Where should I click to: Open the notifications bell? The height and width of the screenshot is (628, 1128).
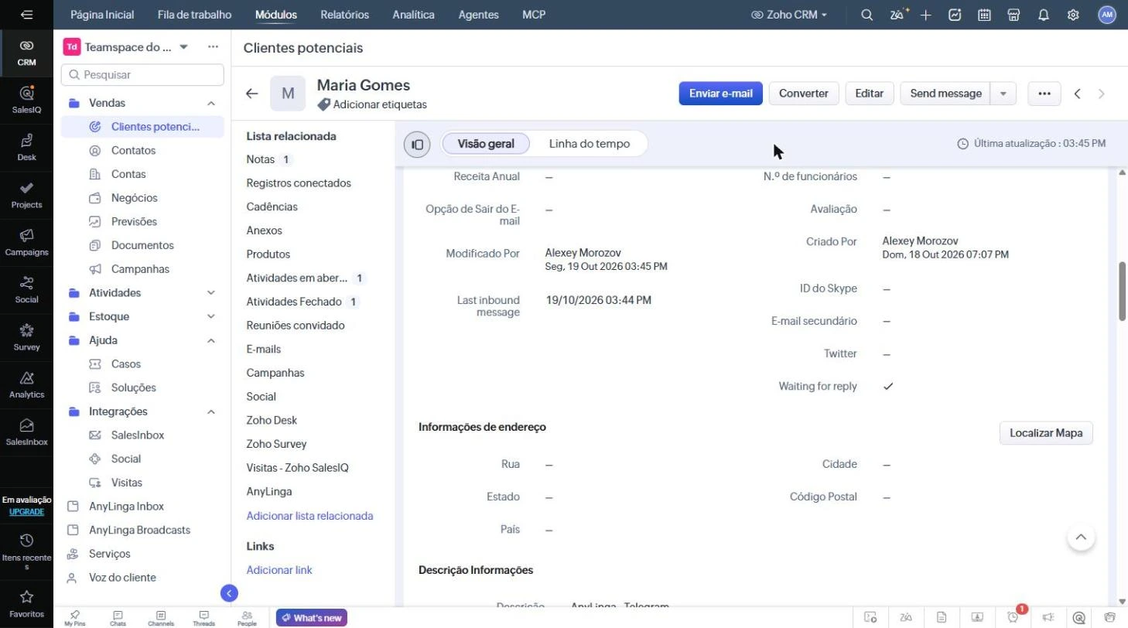[1044, 15]
